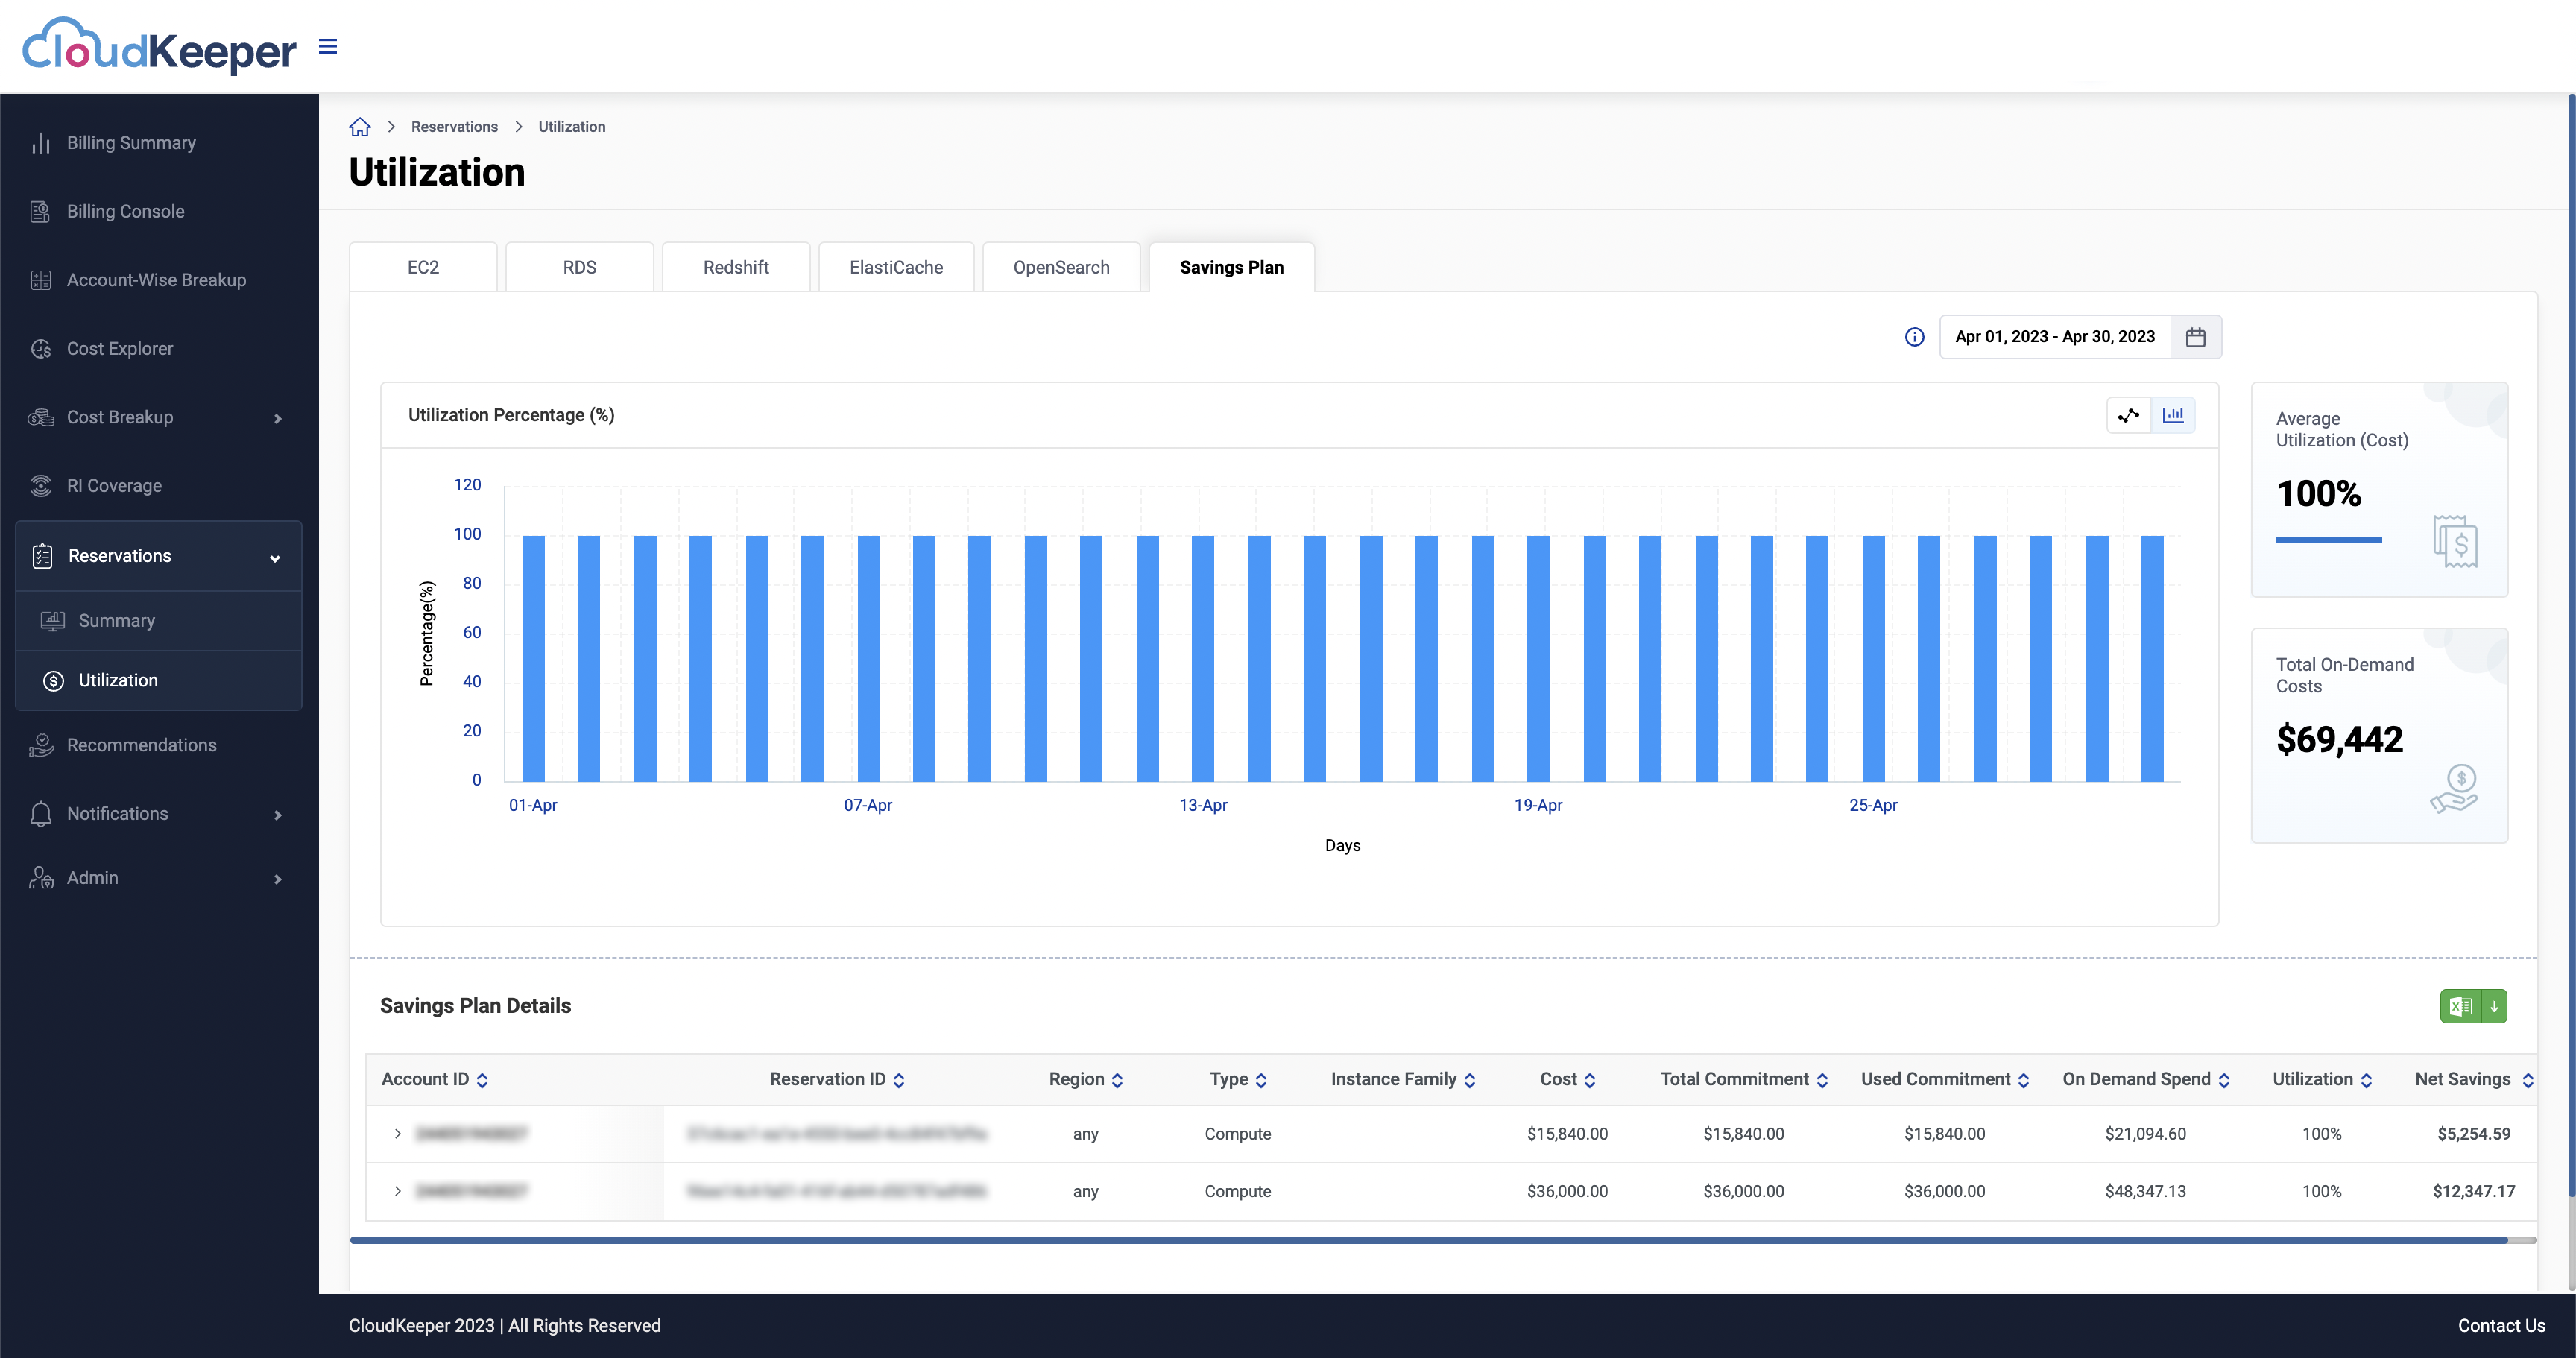Click the CloudKeeper logo

coord(160,46)
